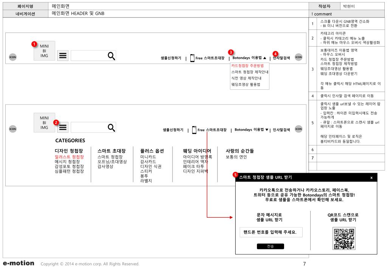The width and height of the screenshot is (387, 268).
Task: Open 스마트 청첩장 submenu link
Action: click(110, 157)
